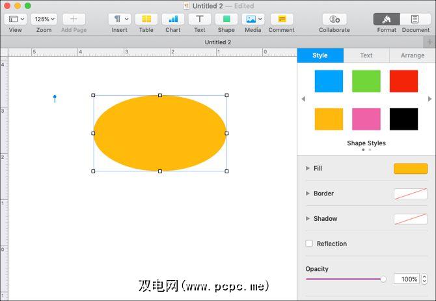Enable the Reflection checkbox
Viewport: 436px width, 301px height.
point(309,244)
